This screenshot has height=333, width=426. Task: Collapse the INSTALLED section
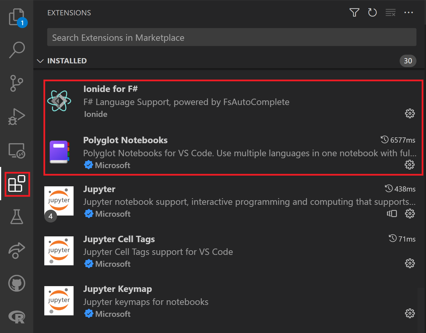tap(40, 61)
